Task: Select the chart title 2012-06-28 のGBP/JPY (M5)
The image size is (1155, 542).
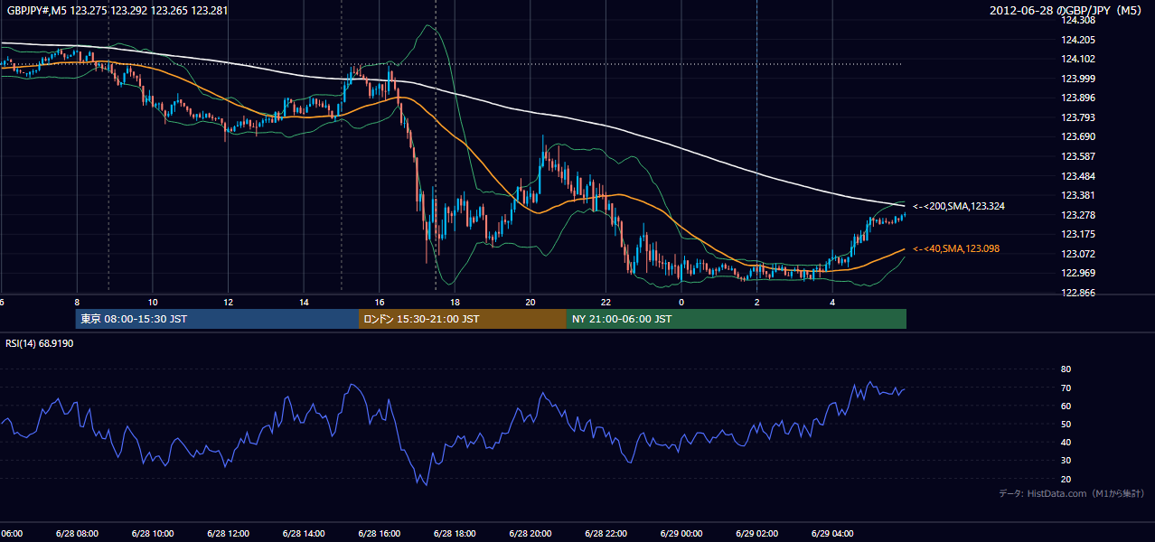Action: tap(1067, 11)
